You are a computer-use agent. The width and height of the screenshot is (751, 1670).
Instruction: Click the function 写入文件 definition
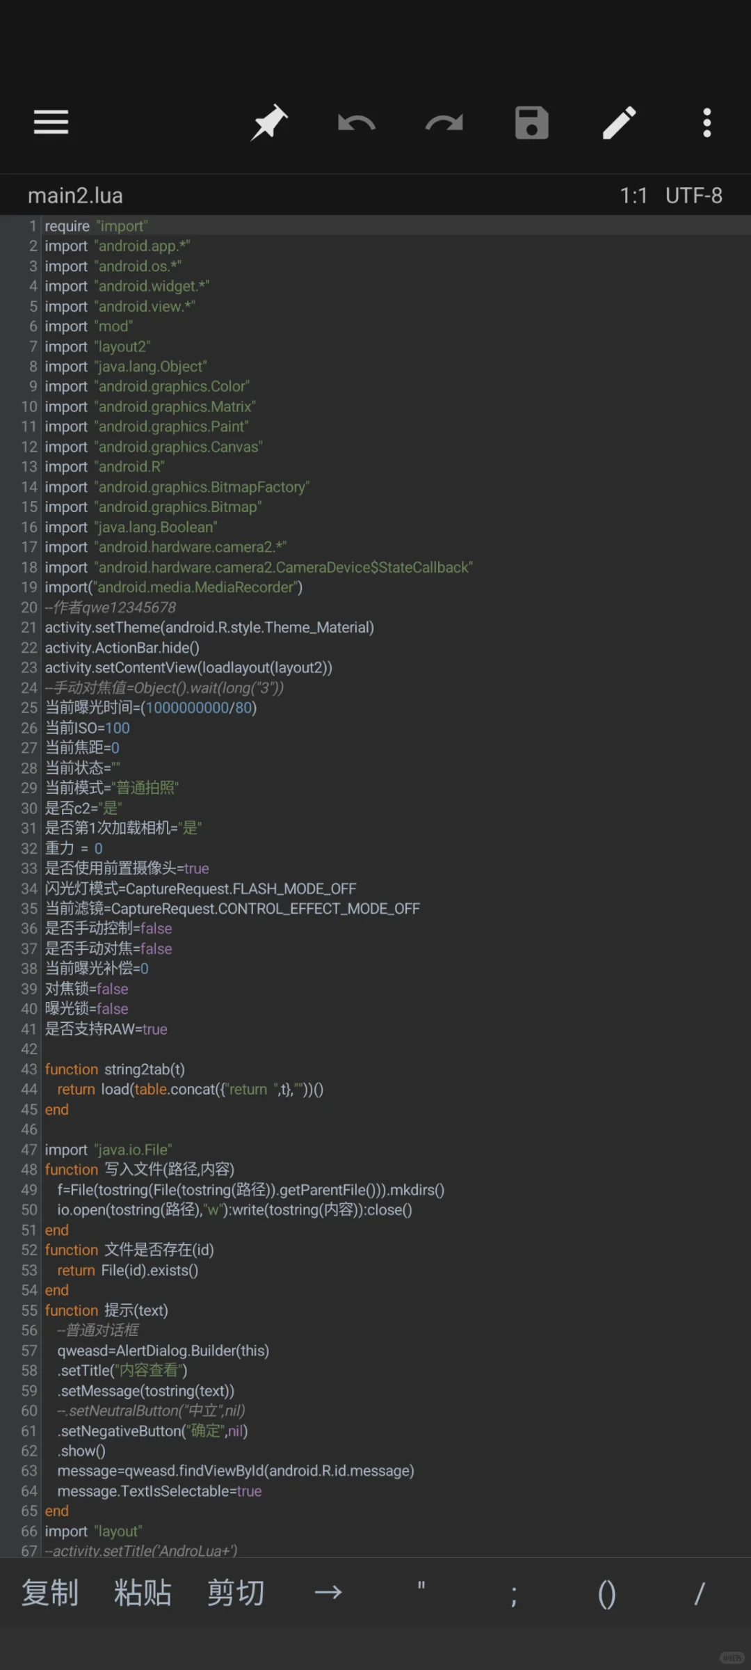[140, 1170]
